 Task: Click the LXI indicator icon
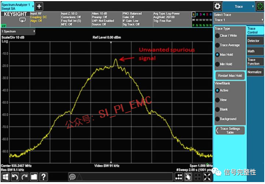[x=3, y=26]
